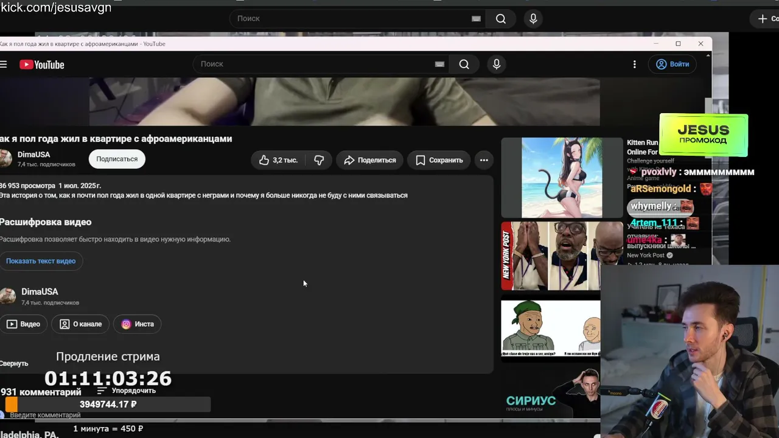Subscribe with the Подписаться button
779x438 pixels.
[117, 159]
